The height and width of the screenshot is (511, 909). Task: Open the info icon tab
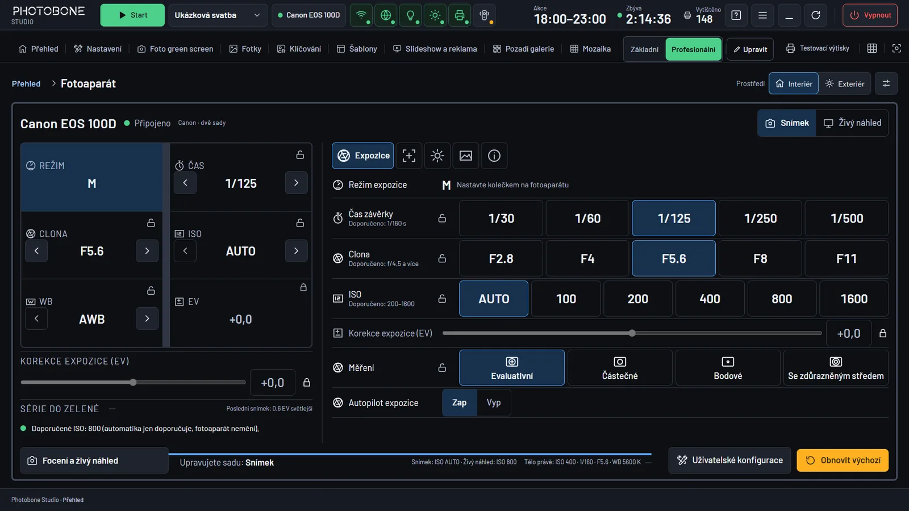[x=494, y=156]
